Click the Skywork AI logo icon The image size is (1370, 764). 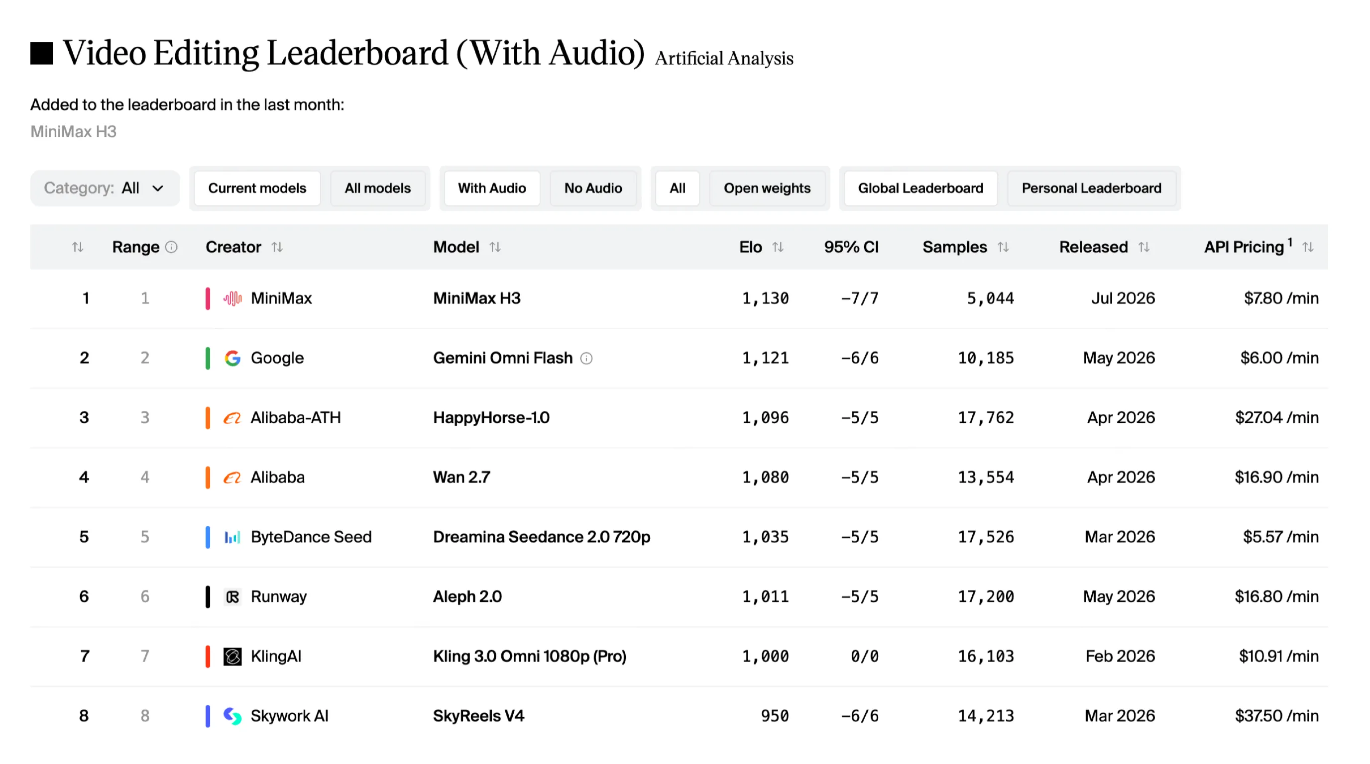click(x=232, y=716)
